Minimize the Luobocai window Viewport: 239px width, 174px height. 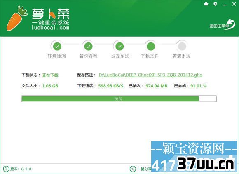coord(225,5)
